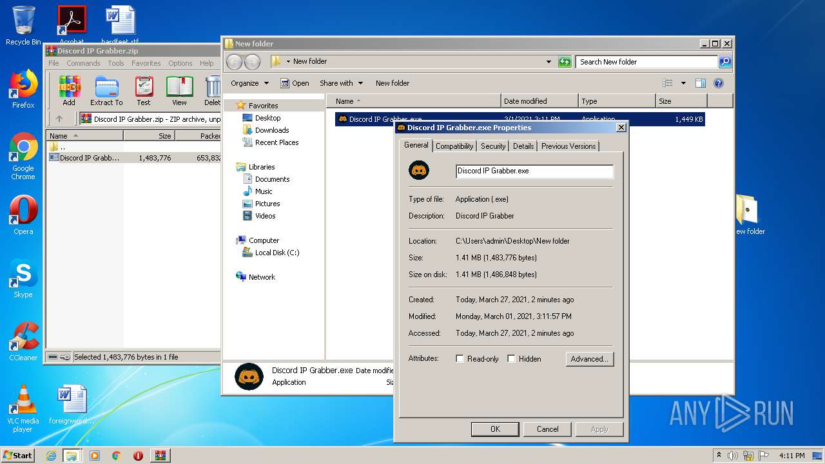This screenshot has width=825, height=464.
Task: Click the Windows Media Player taskbar icon
Action: click(95, 456)
